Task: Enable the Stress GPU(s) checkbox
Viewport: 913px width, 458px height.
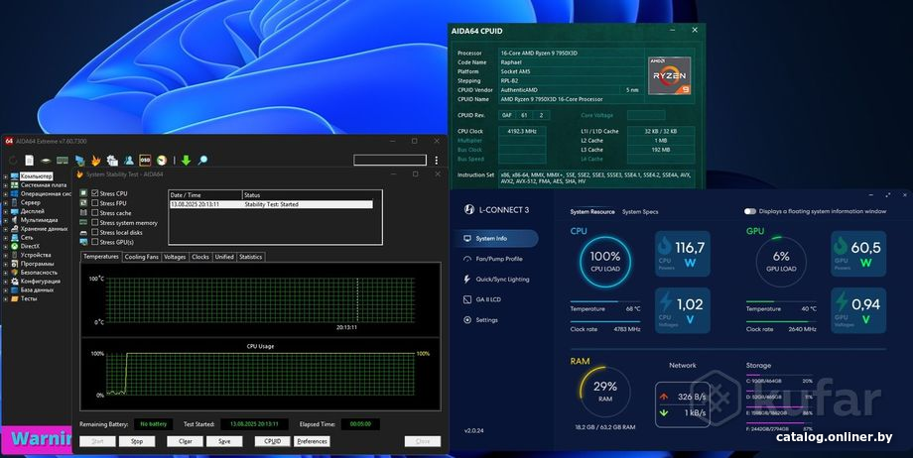Action: point(95,242)
